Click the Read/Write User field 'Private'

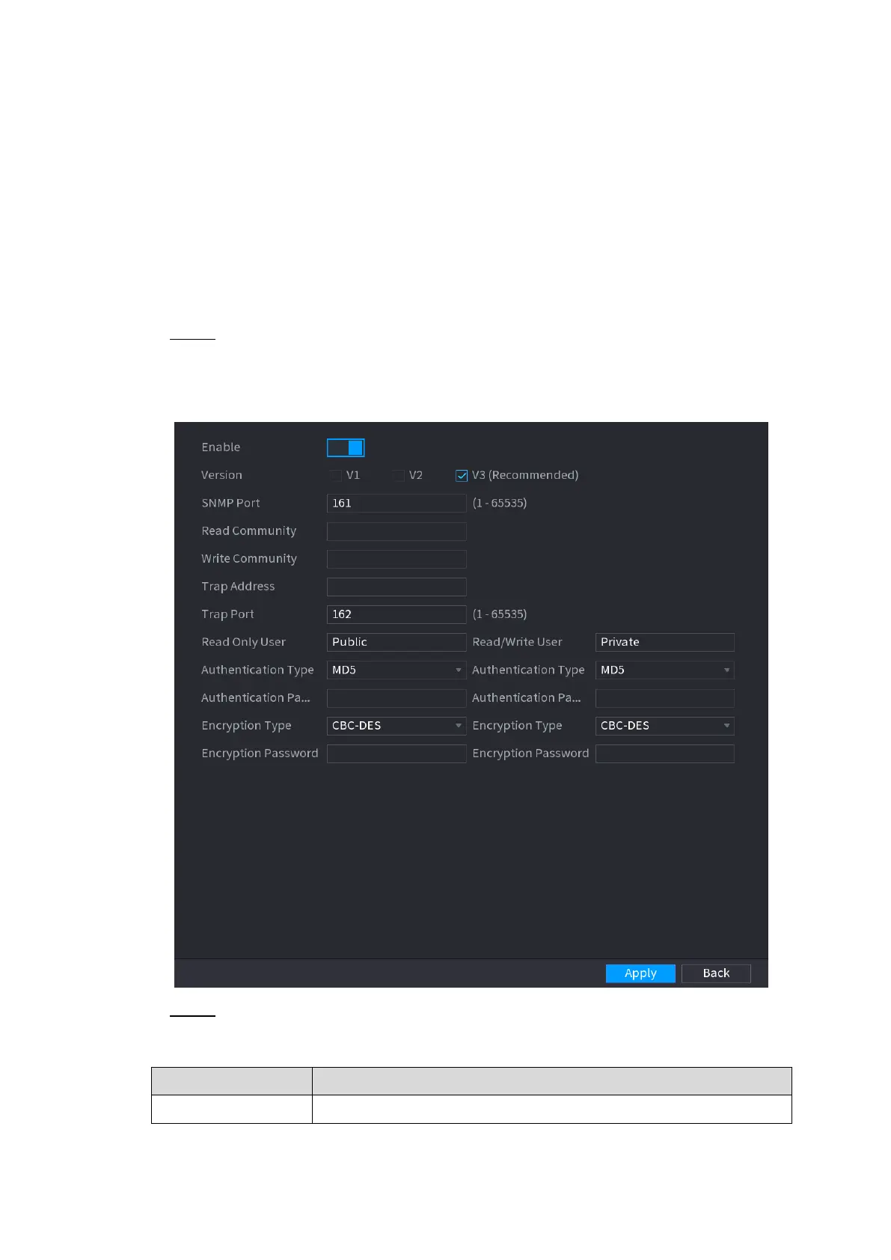(664, 642)
